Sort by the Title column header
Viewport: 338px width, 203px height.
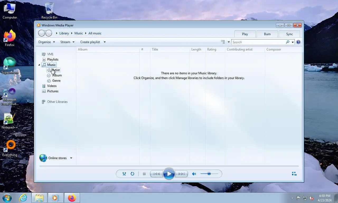point(170,49)
